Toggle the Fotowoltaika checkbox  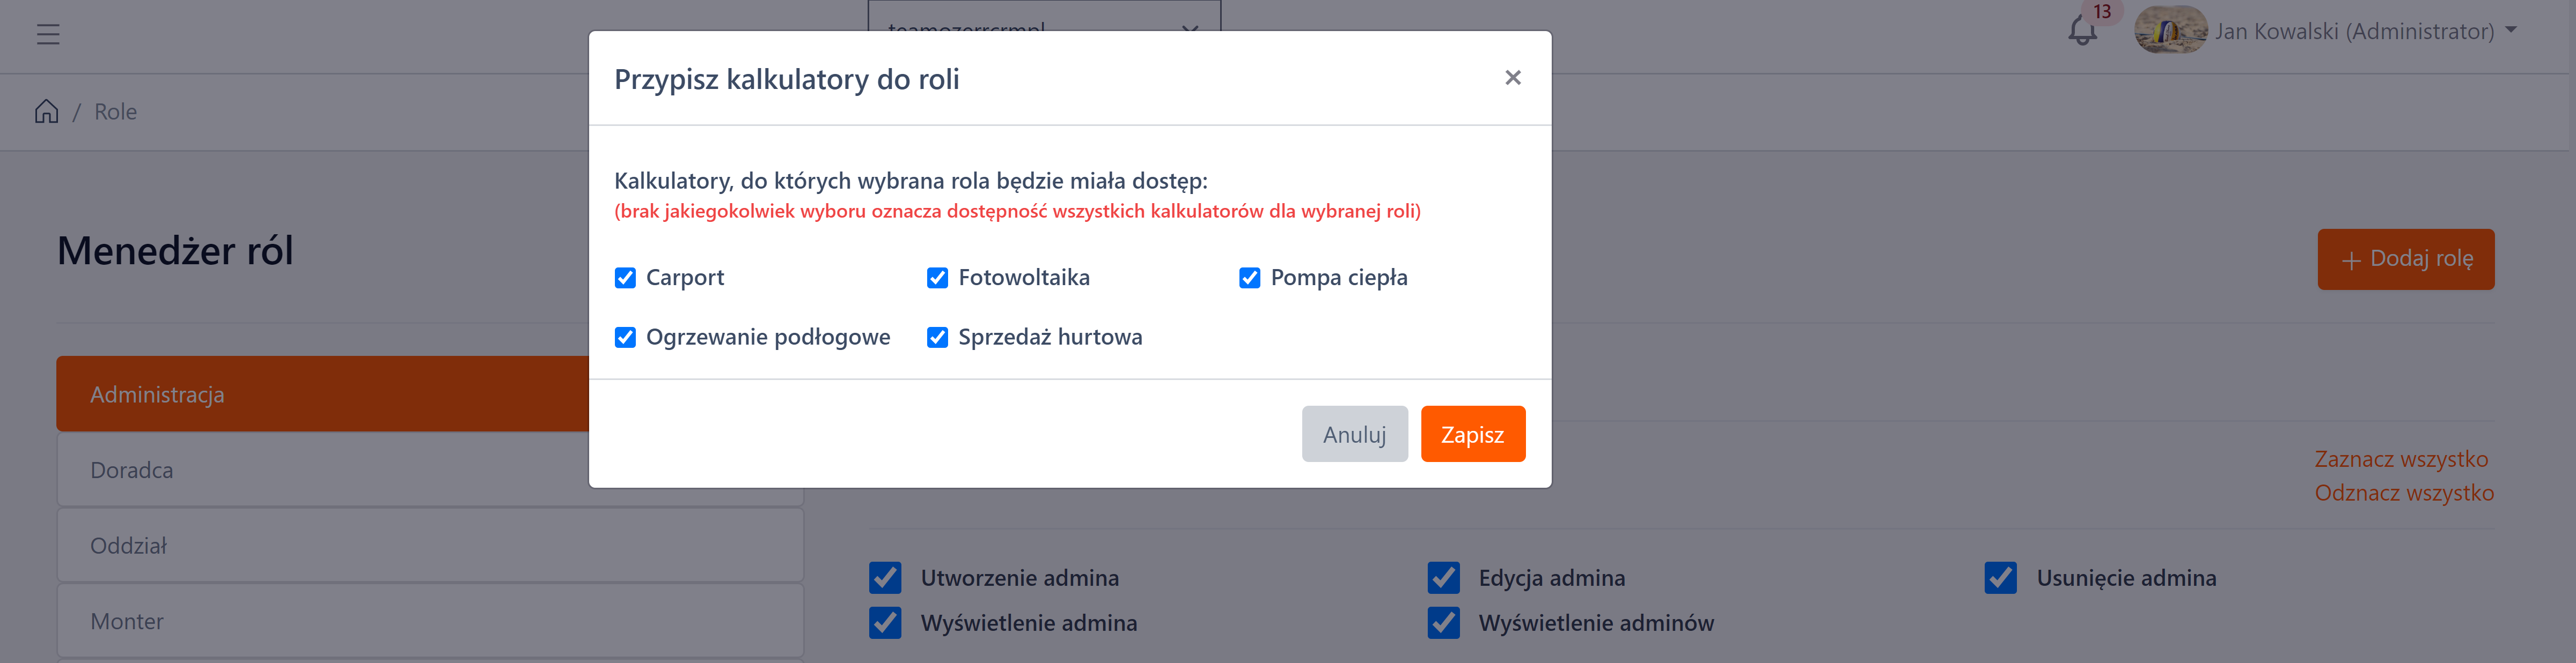click(937, 278)
